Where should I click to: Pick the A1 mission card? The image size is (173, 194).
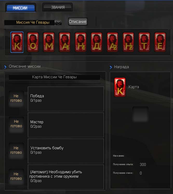pos(65,42)
